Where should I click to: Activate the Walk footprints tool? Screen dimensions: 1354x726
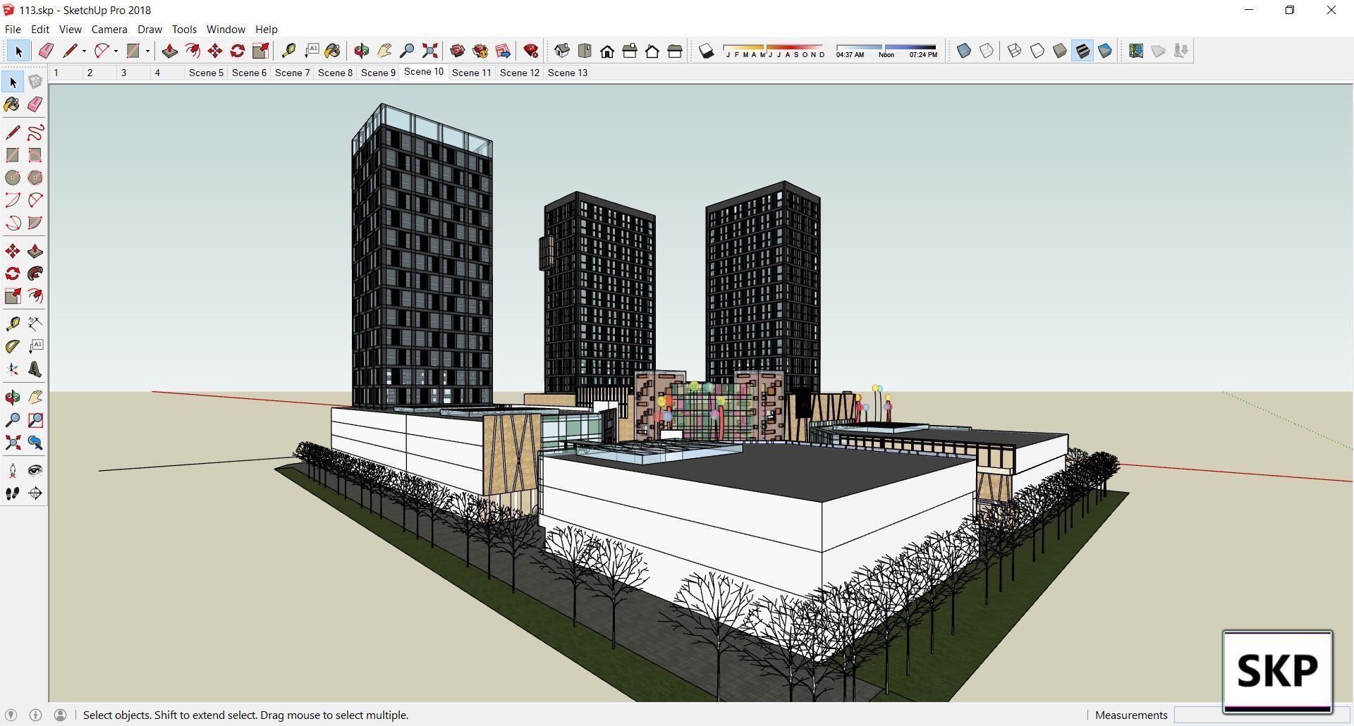pyautogui.click(x=13, y=493)
